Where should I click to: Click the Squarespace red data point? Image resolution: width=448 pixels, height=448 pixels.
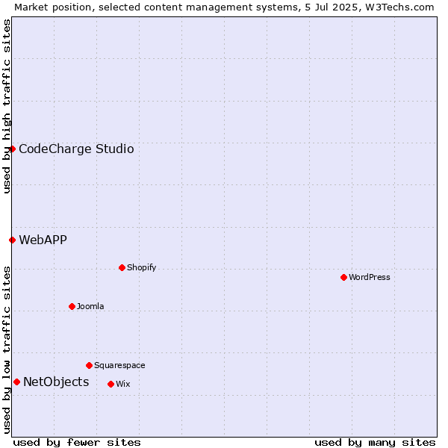point(89,365)
